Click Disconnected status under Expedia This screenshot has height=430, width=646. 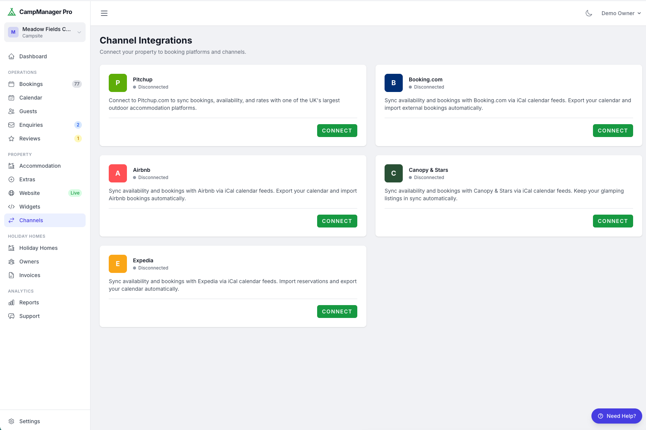pos(150,268)
